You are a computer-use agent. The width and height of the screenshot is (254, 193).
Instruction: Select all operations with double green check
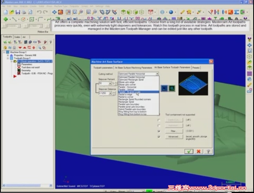click(5, 42)
